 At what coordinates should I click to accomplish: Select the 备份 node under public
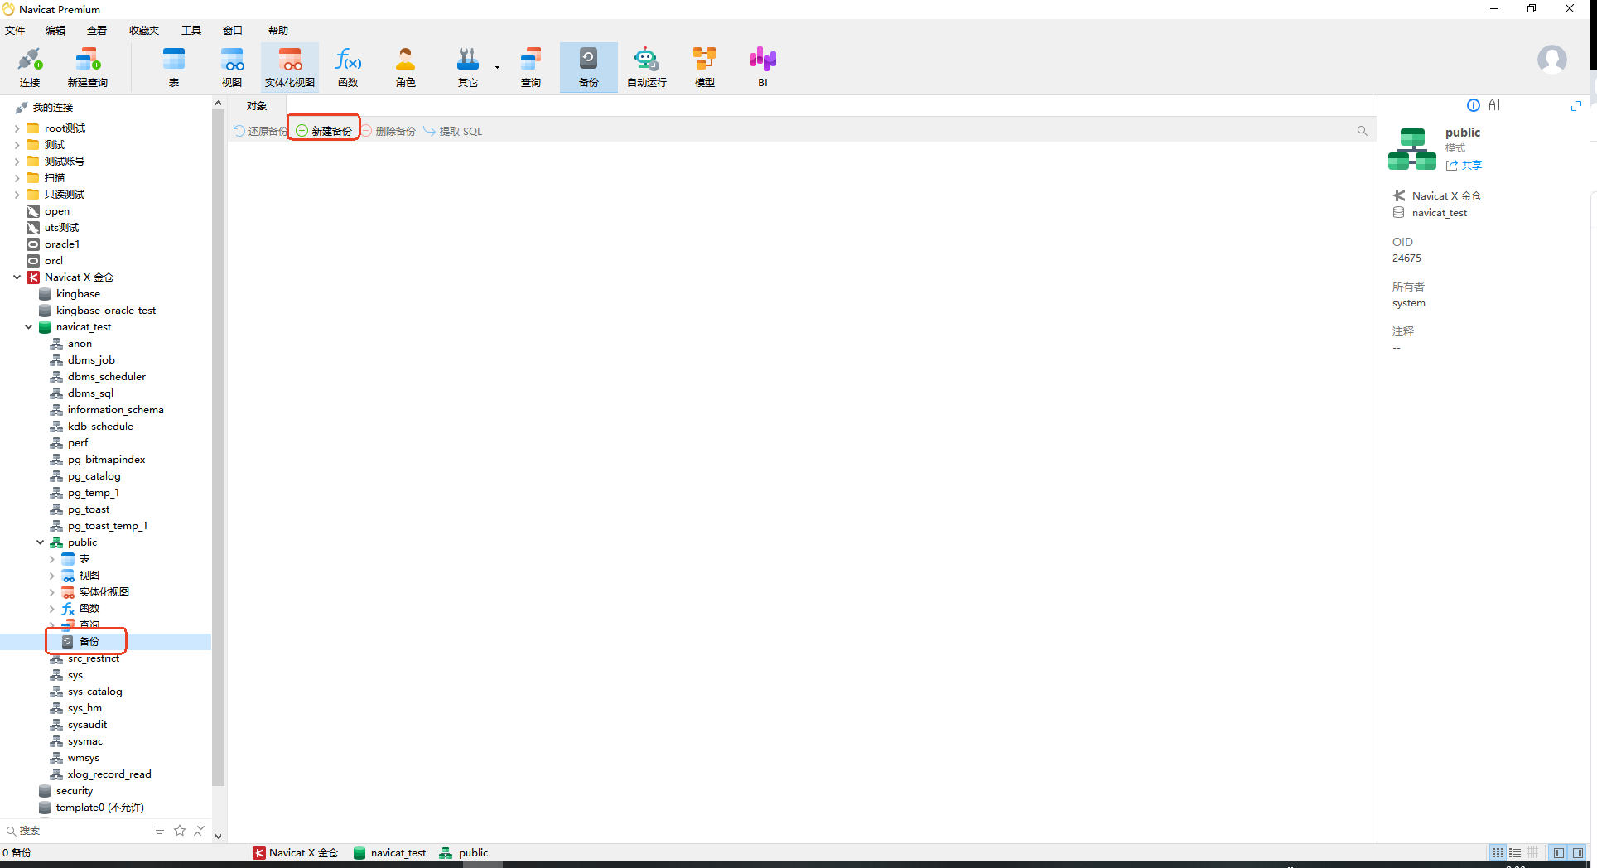(x=89, y=642)
